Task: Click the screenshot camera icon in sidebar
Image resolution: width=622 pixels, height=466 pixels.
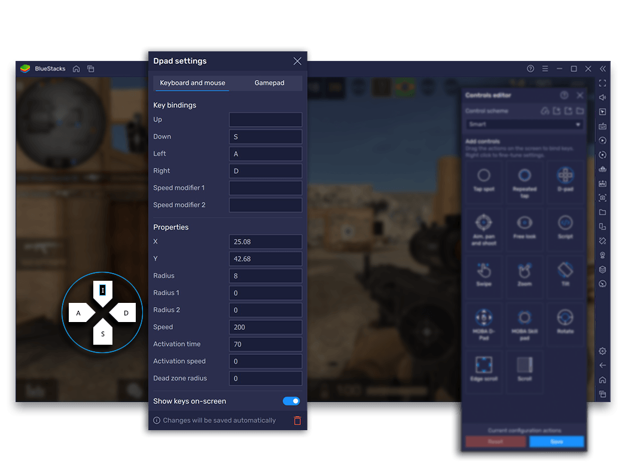Action: click(603, 198)
